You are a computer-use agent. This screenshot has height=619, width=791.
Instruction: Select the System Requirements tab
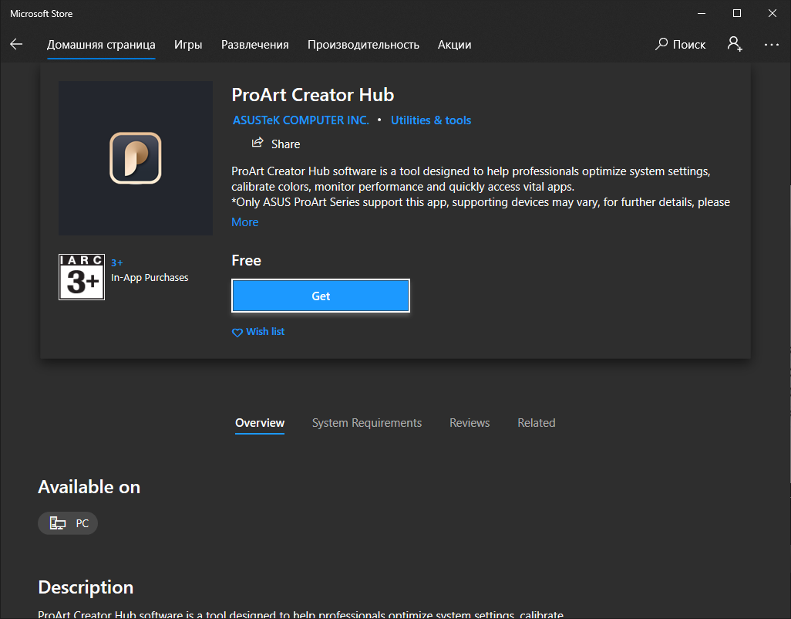(367, 422)
